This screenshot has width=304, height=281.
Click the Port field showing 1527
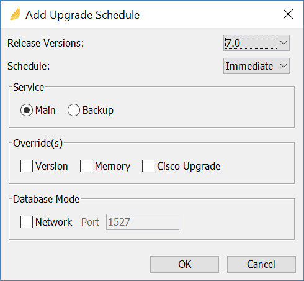(x=143, y=222)
